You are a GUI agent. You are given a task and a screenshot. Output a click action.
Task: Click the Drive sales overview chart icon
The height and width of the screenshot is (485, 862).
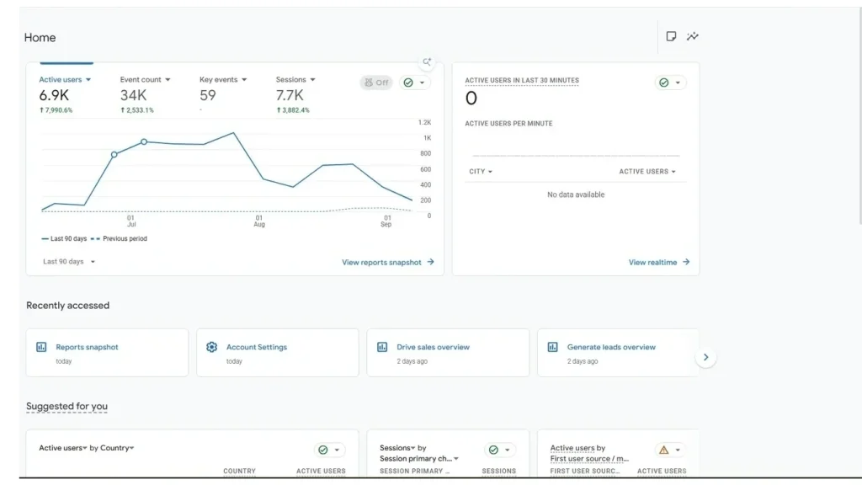pyautogui.click(x=382, y=347)
